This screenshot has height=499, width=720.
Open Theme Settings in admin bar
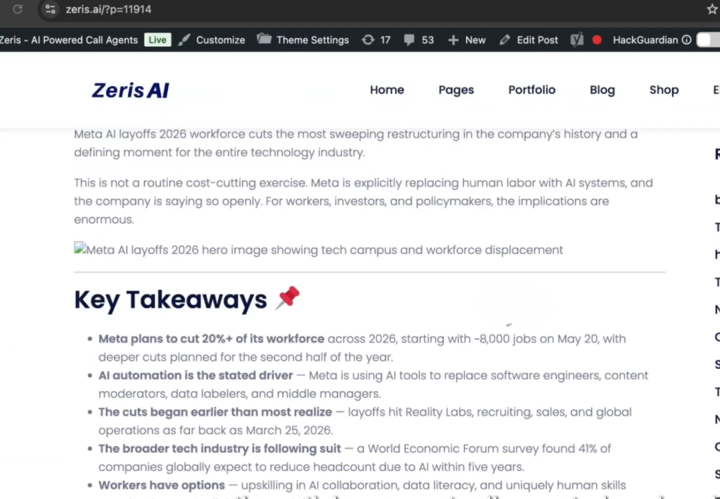tap(313, 40)
